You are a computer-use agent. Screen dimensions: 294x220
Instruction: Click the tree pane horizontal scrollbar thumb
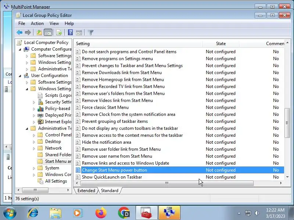35,190
